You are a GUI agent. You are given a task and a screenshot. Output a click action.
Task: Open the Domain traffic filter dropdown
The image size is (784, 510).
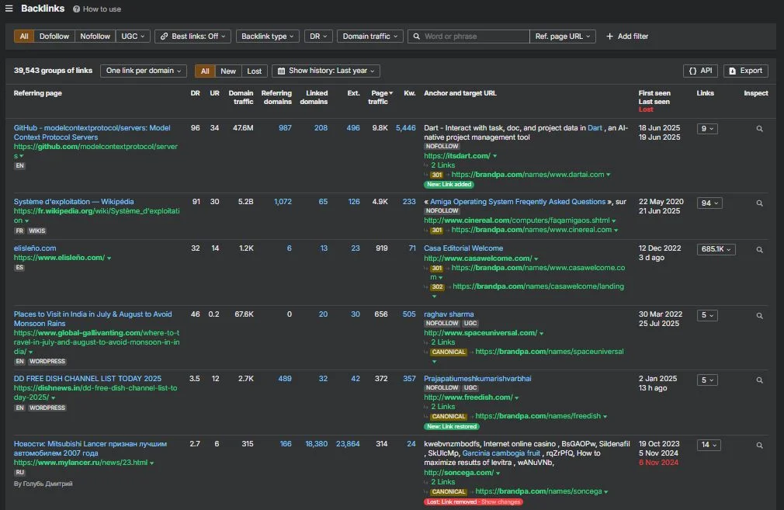click(370, 36)
